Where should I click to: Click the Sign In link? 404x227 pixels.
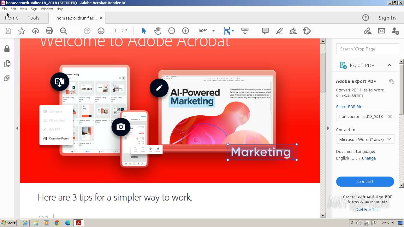387,18
